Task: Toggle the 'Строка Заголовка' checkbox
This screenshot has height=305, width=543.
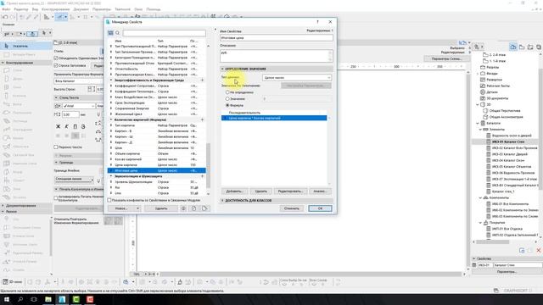Action: point(56,65)
